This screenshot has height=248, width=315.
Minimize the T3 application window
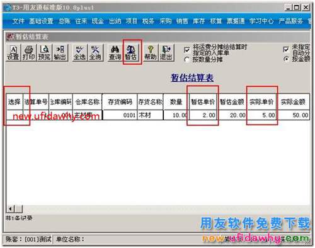tap(289, 8)
